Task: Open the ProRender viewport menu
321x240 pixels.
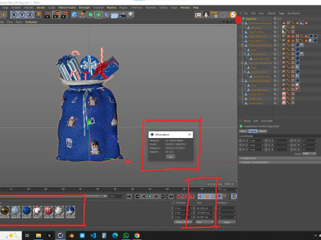Action: 31,22
